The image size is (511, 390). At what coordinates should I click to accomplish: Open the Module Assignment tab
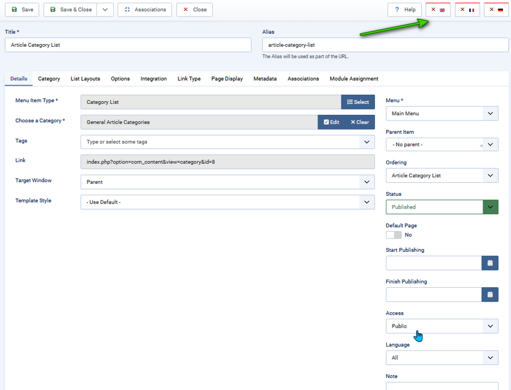click(x=354, y=79)
